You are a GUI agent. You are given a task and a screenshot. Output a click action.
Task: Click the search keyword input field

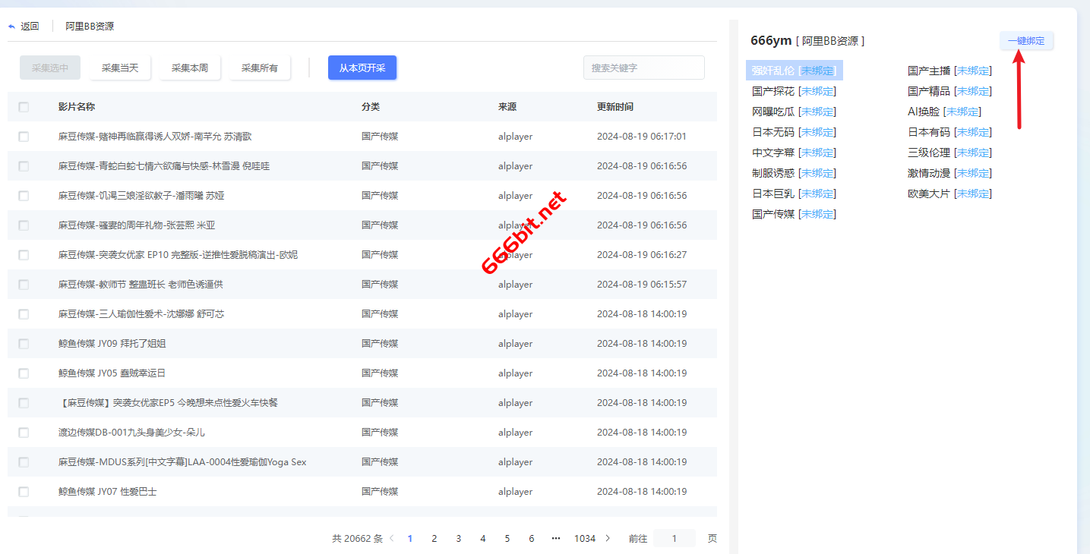[643, 67]
